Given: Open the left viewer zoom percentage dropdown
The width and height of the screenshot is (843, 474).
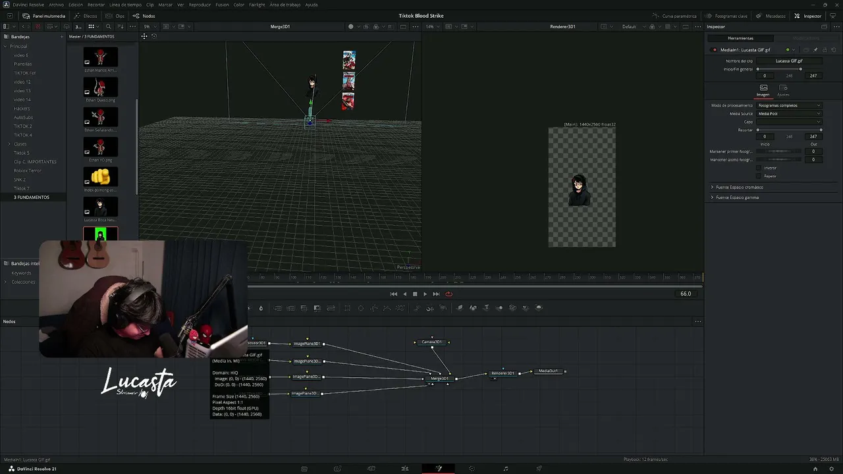Looking at the screenshot, I should point(149,26).
